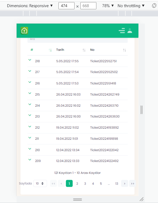Open the page size selector showing 10
The height and width of the screenshot is (203, 158).
[40, 183]
